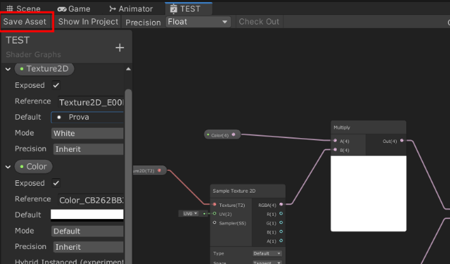Toggle Exposed checkbox for Color
This screenshot has height=264, width=450.
pyautogui.click(x=56, y=183)
